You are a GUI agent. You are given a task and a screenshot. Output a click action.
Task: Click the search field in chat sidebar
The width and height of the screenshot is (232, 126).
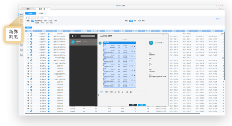point(88,36)
